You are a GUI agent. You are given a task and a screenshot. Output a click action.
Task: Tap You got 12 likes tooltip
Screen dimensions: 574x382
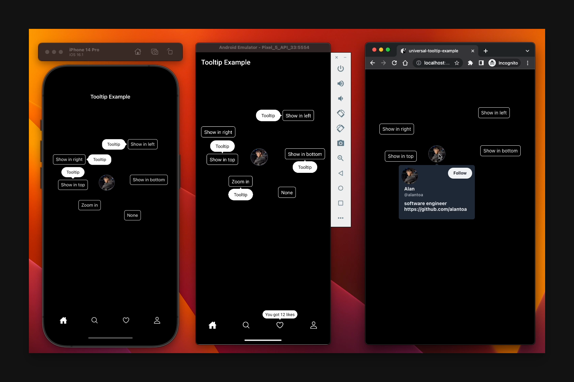point(280,314)
